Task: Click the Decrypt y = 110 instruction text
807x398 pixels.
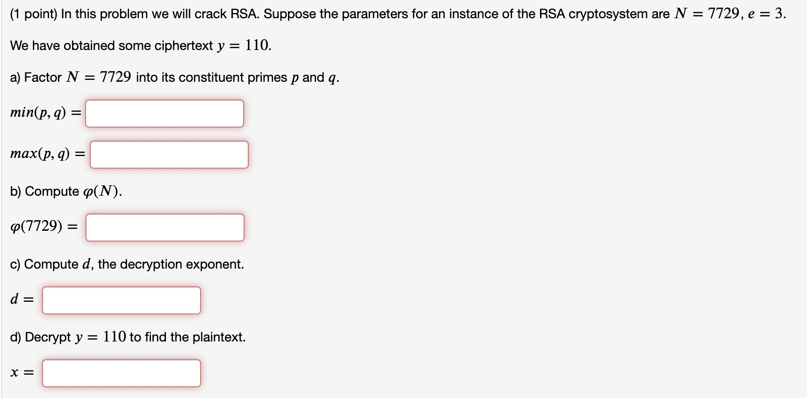Action: point(126,336)
